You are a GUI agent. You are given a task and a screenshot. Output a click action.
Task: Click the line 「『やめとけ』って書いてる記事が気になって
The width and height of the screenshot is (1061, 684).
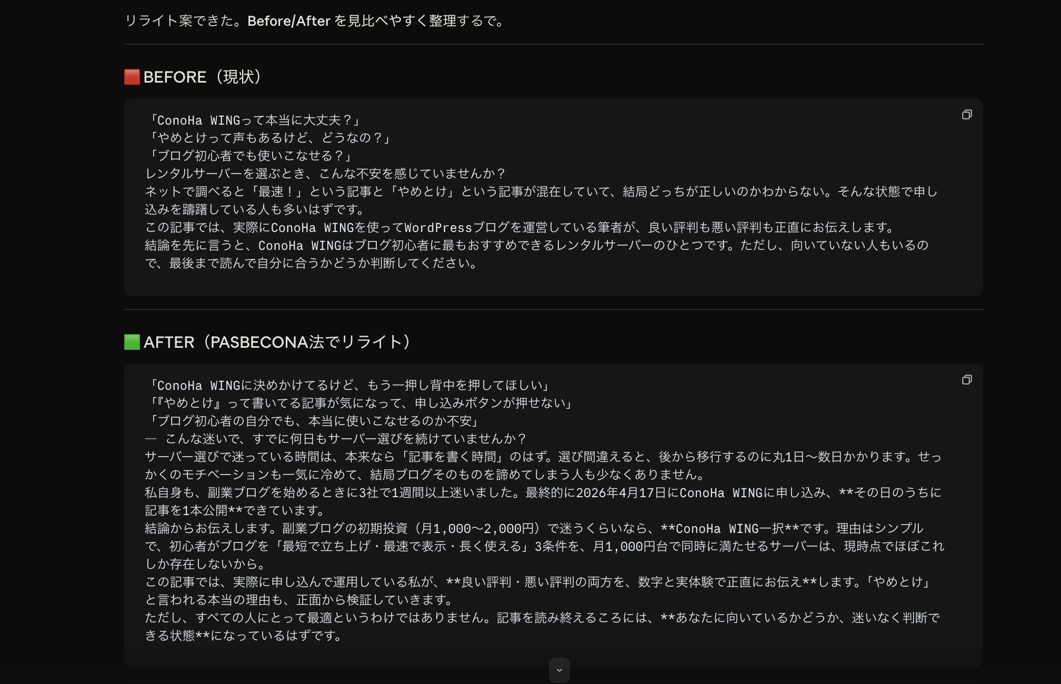360,404
